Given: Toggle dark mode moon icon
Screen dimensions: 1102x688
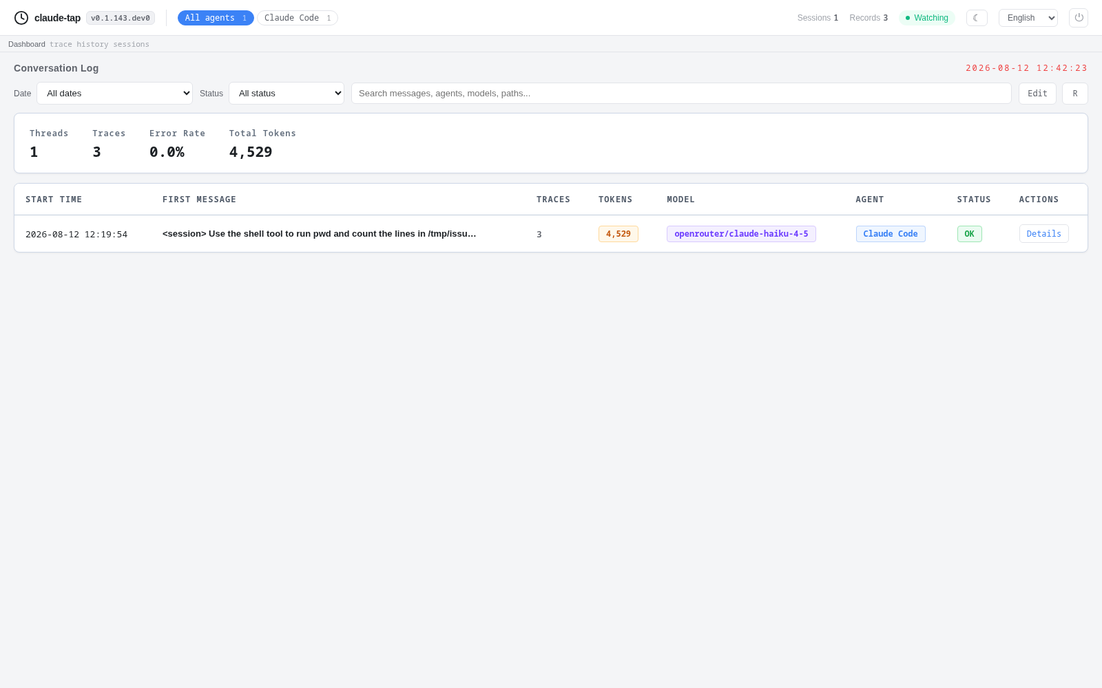Looking at the screenshot, I should 977,18.
